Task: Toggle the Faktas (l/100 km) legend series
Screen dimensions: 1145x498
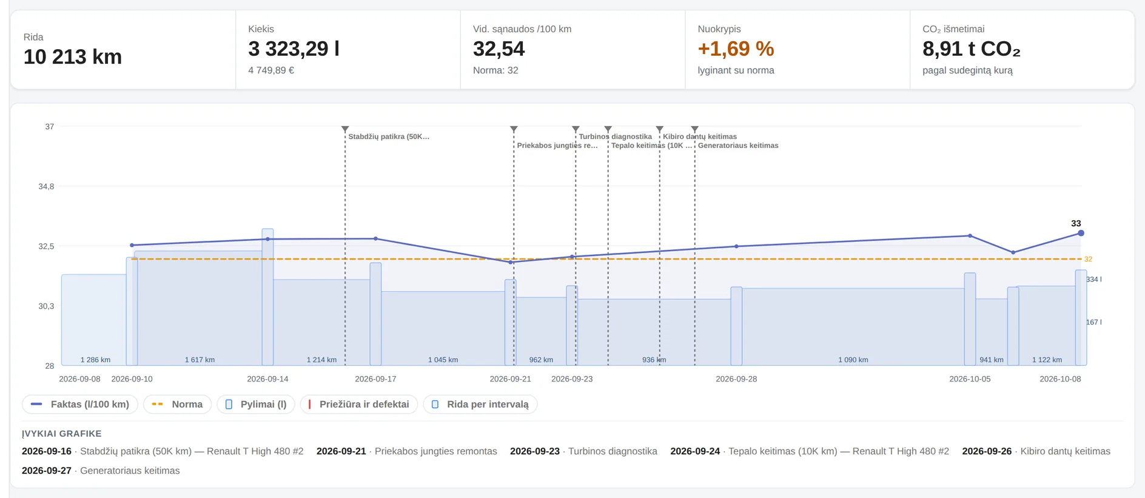Action: (x=80, y=405)
